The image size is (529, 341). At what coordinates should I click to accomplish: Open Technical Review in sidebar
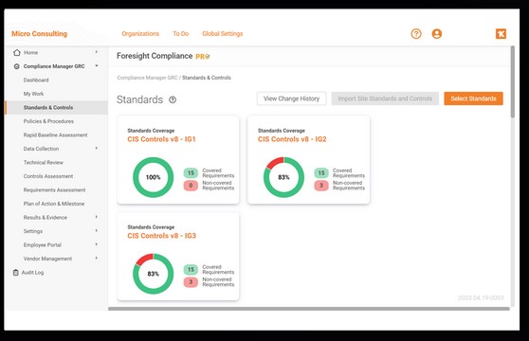44,162
